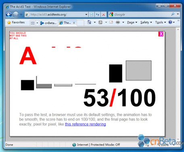Follow the 'this reference rendering' link
The image size is (184, 152).
[86, 124]
